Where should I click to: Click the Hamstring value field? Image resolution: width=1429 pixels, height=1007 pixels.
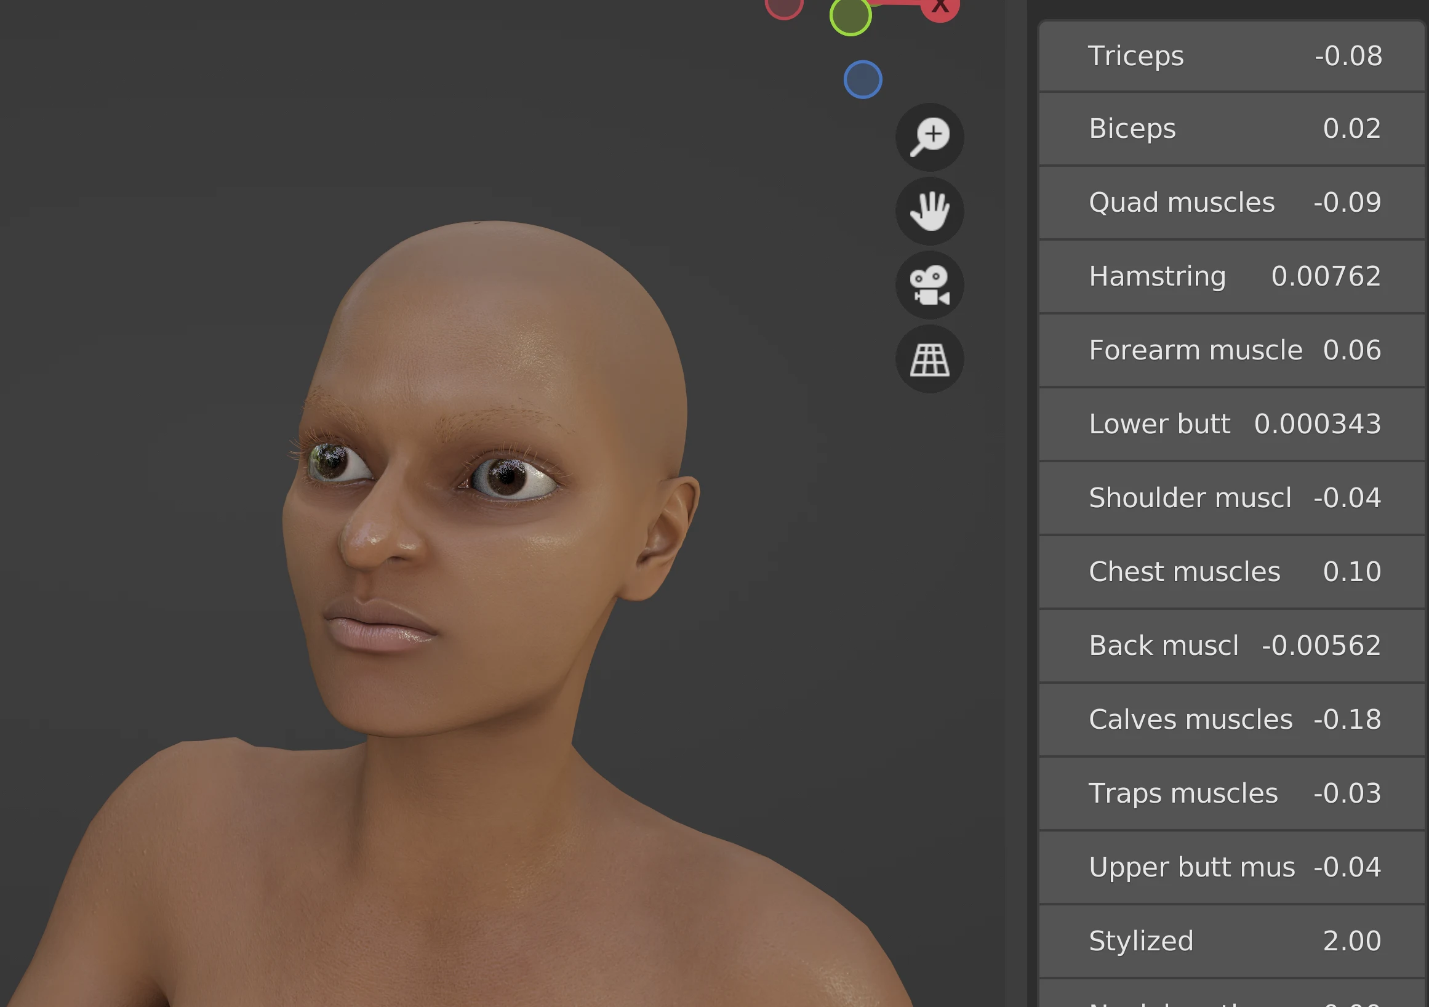pos(1231,277)
